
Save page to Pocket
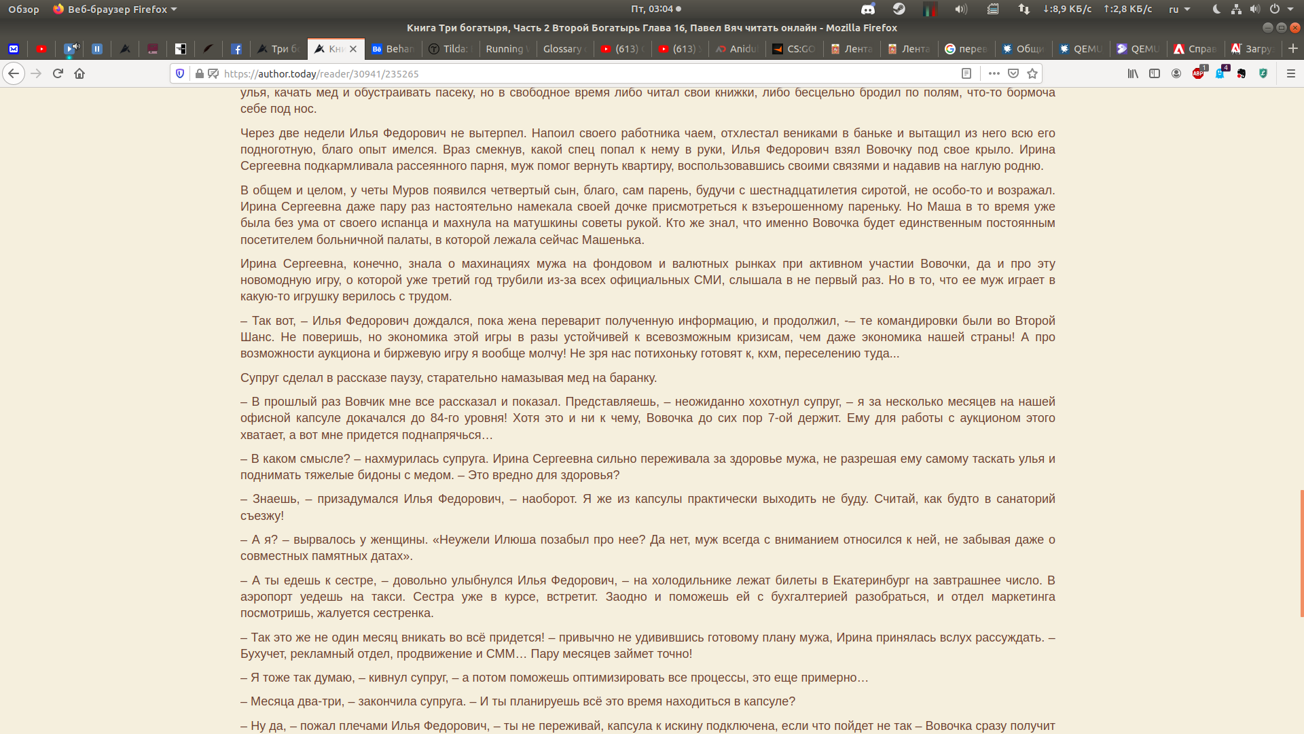1013,73
